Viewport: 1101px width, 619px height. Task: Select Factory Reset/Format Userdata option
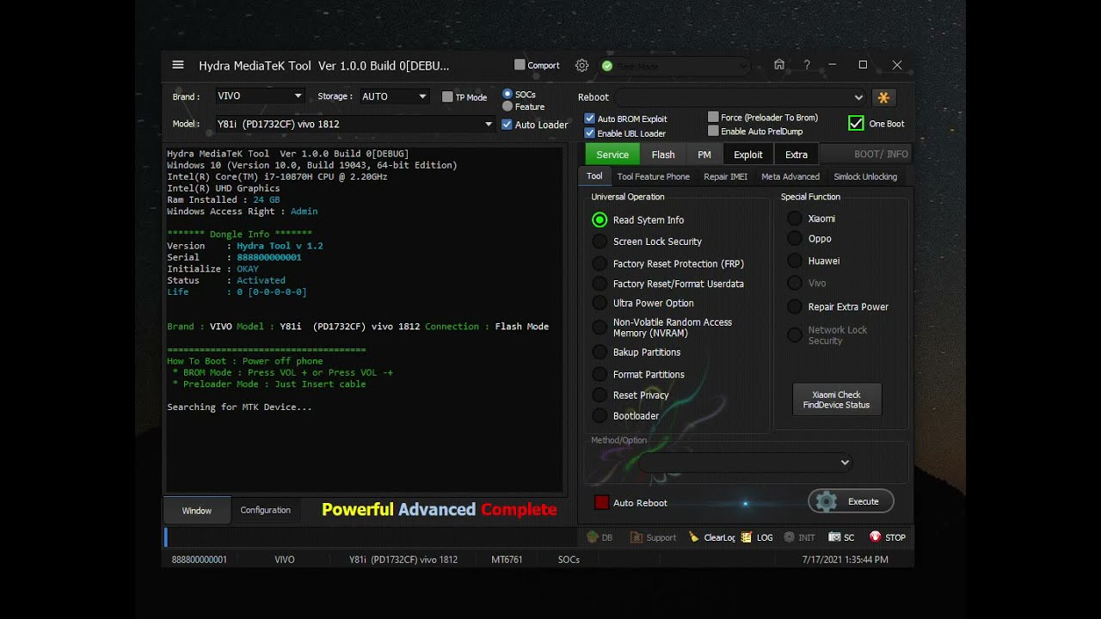[600, 284]
